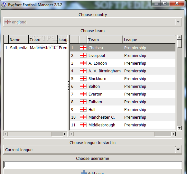
Task: Click the flag icon beside Hull
Action: 83,110
